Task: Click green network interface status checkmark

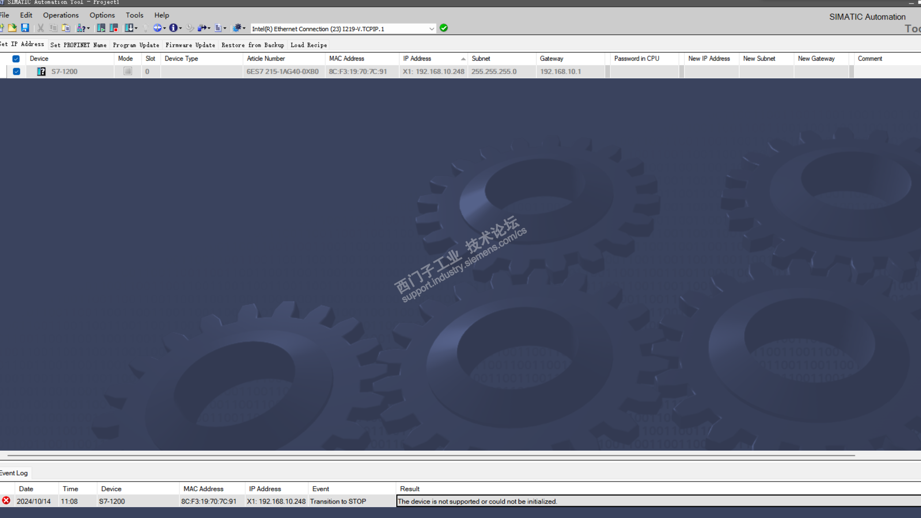Action: click(x=444, y=28)
